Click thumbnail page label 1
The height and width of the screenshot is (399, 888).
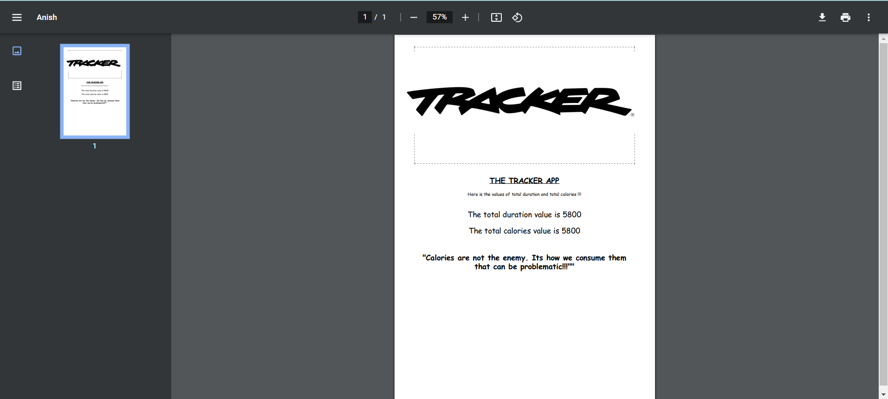click(x=95, y=146)
